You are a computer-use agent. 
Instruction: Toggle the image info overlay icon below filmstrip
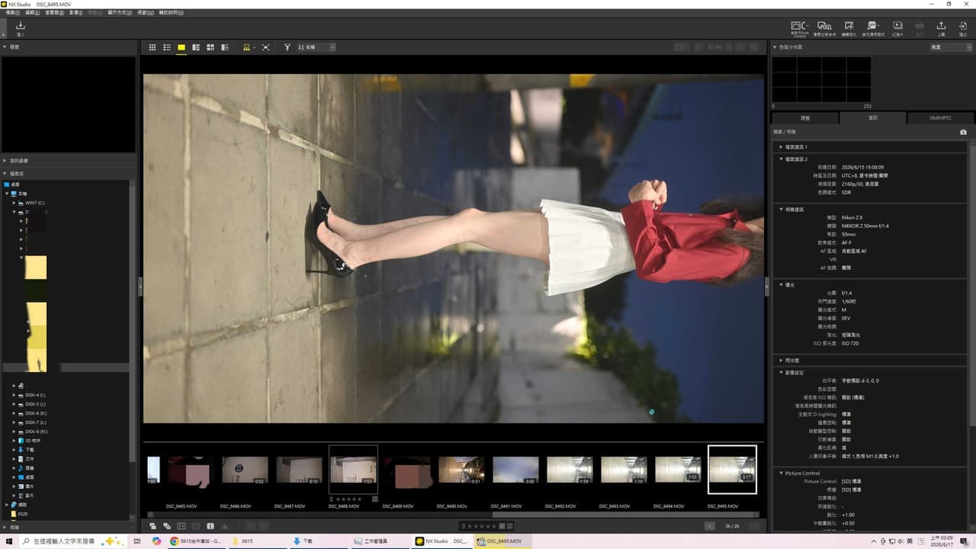[x=210, y=526]
